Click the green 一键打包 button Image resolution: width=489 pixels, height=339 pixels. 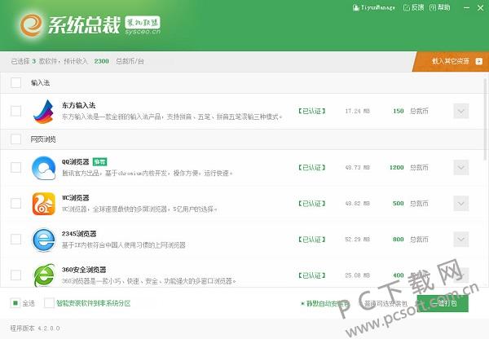coord(443,303)
